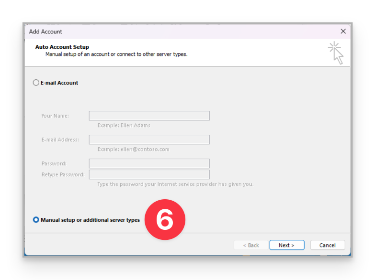Click the "Your Name:" label
The width and height of the screenshot is (375, 280).
55,116
